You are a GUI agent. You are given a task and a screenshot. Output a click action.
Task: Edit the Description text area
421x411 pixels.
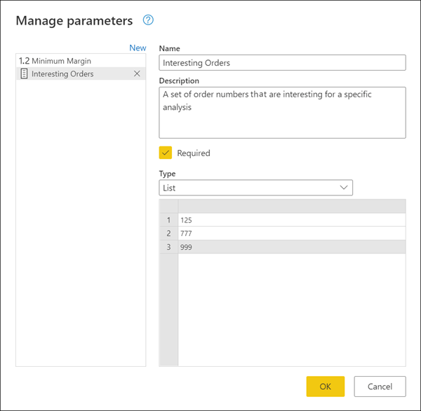[x=282, y=113]
